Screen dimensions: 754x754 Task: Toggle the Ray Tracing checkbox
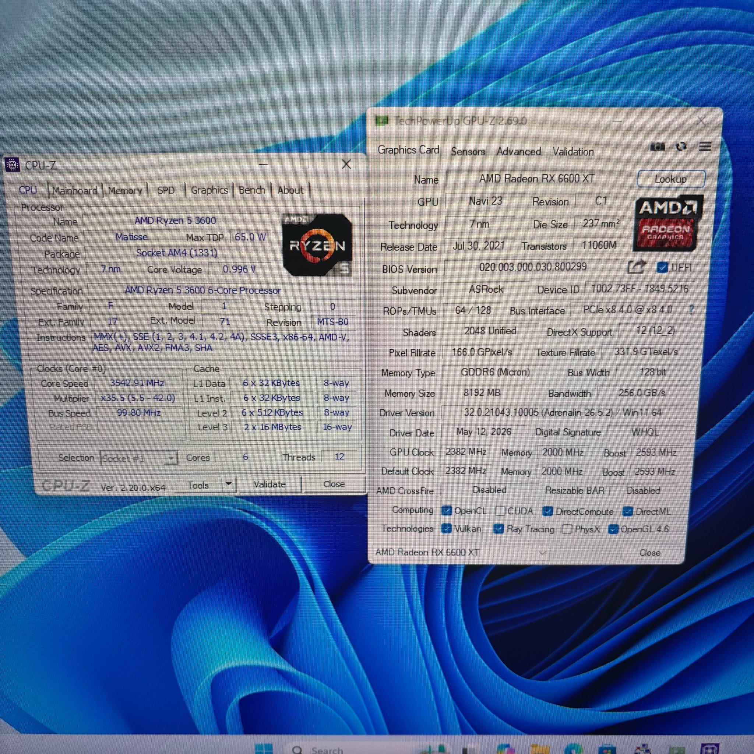pyautogui.click(x=498, y=529)
